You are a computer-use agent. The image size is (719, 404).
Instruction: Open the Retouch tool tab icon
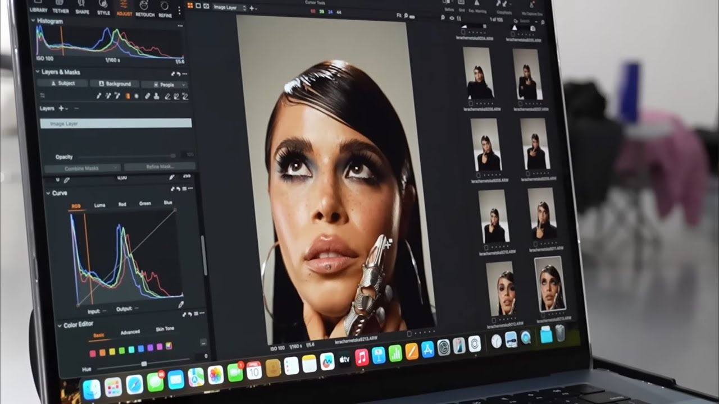coord(145,6)
